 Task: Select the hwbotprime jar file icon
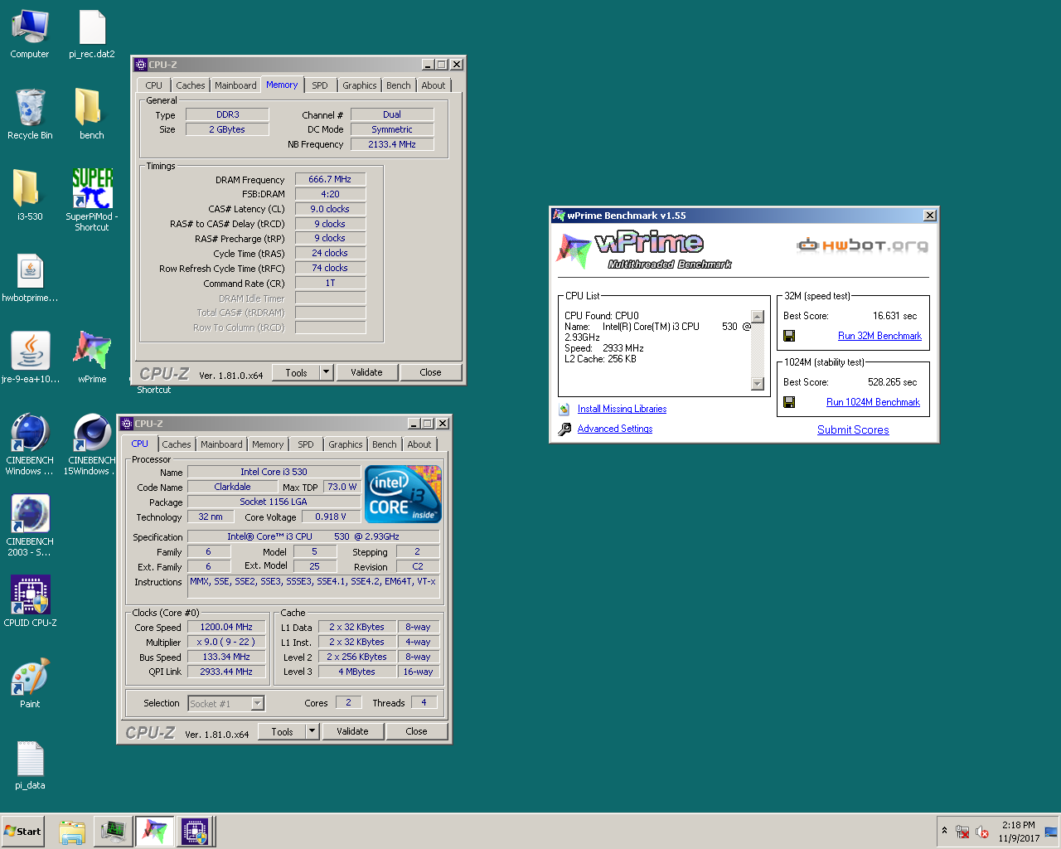30,278
